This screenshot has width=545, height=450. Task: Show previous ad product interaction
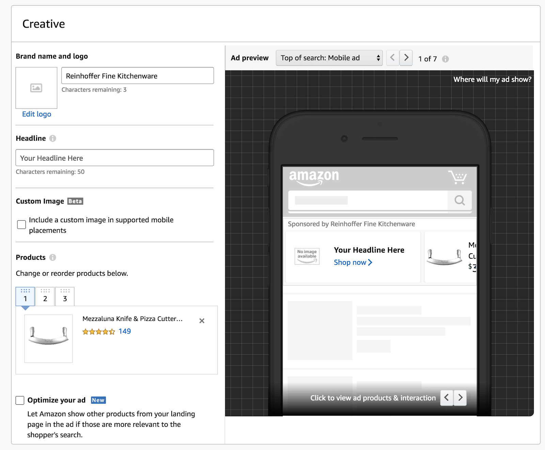click(x=447, y=398)
